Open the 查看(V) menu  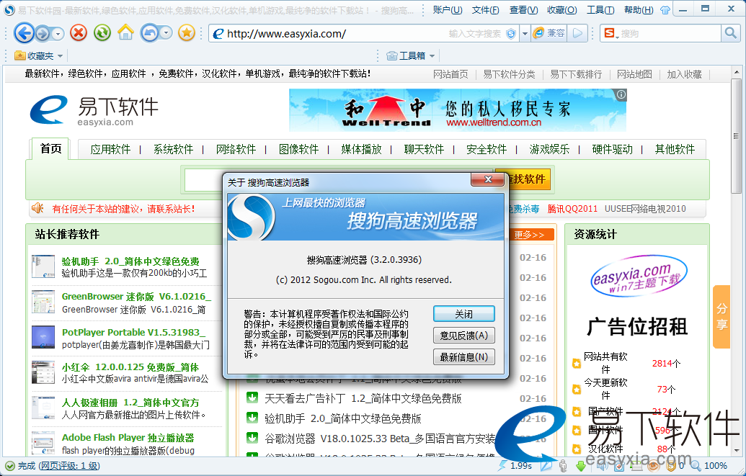pos(523,10)
